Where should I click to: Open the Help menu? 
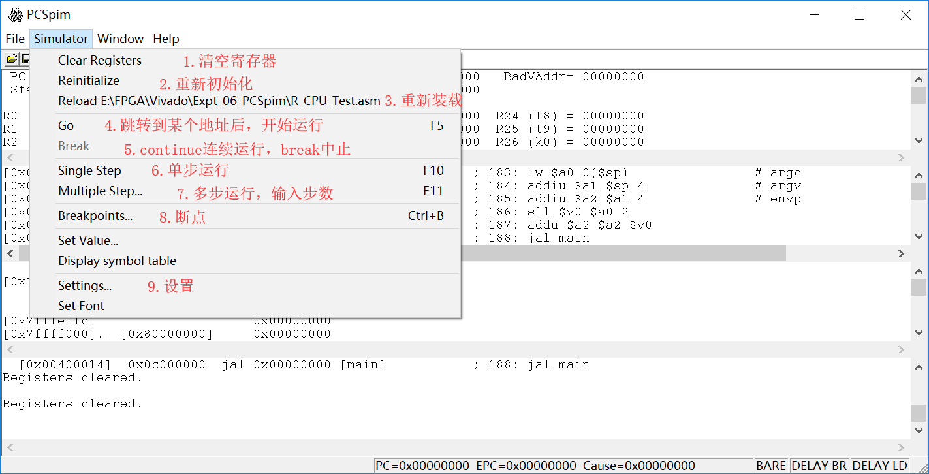(x=166, y=39)
